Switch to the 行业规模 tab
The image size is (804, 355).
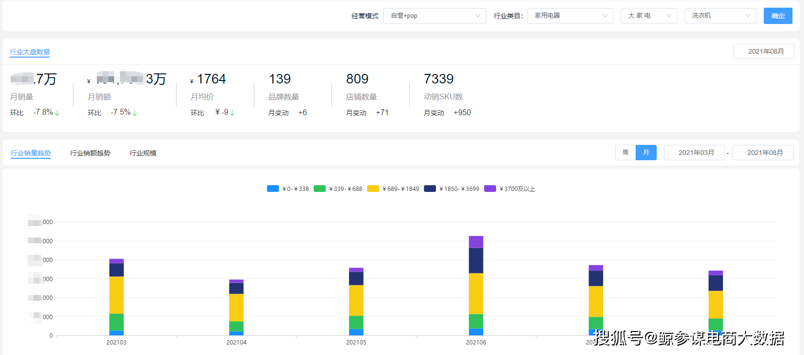pos(143,153)
